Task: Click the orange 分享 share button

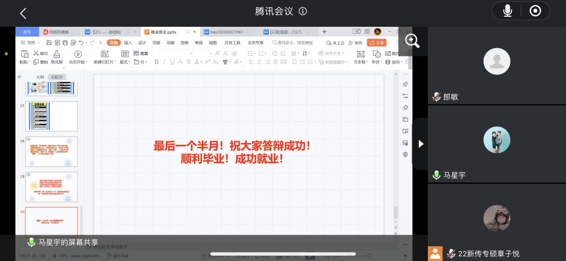Action: tap(377, 43)
